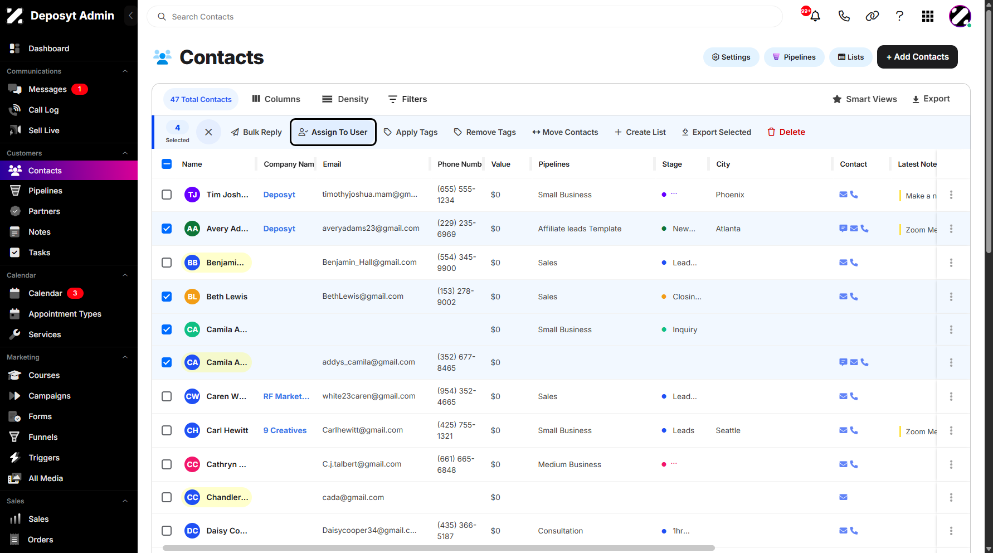Viewport: 993px width, 553px height.
Task: Click the phone dialer icon in header
Action: tap(844, 16)
